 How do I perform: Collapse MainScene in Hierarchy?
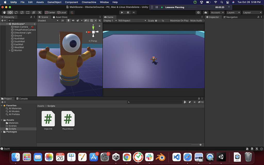coord(7,24)
